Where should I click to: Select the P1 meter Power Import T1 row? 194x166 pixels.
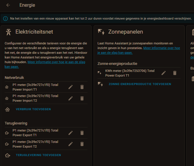pos(35,87)
